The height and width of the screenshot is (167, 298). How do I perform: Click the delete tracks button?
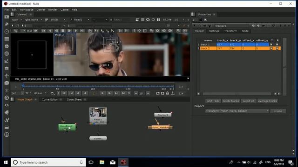231,101
